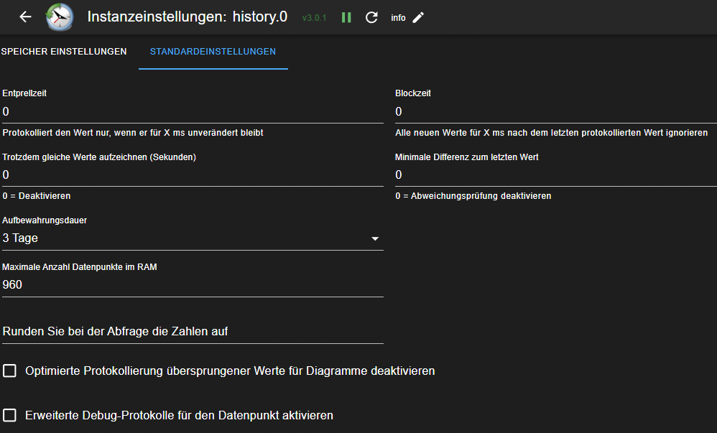717x433 pixels.
Task: Click the v3.0.1 version label
Action: pyautogui.click(x=314, y=17)
